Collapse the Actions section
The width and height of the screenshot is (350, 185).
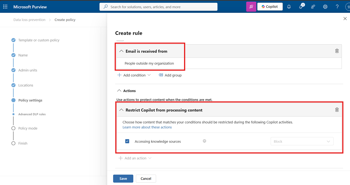click(119, 91)
